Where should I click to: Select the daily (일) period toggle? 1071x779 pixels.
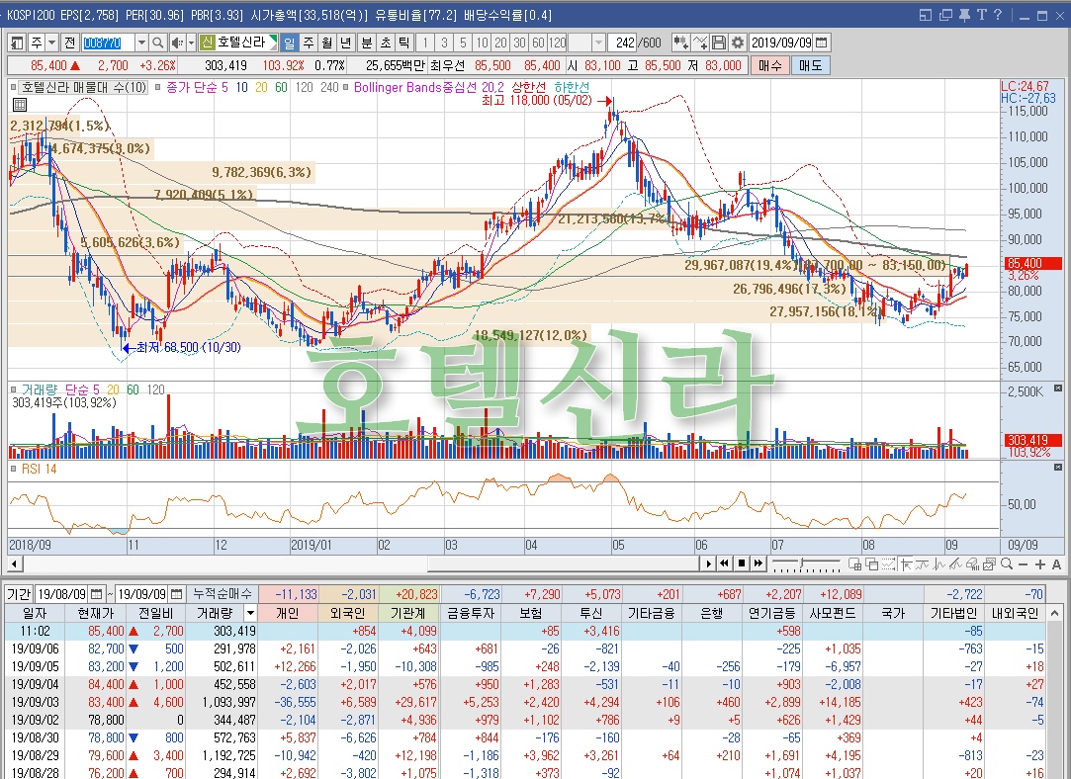[290, 43]
